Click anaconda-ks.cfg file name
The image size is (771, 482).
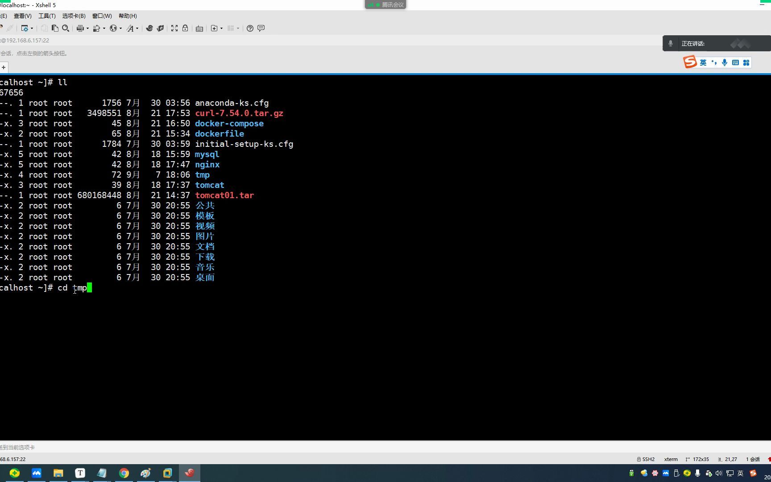click(232, 103)
